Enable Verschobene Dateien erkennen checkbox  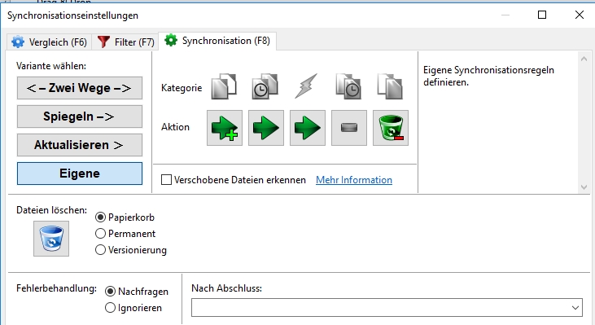(x=166, y=179)
